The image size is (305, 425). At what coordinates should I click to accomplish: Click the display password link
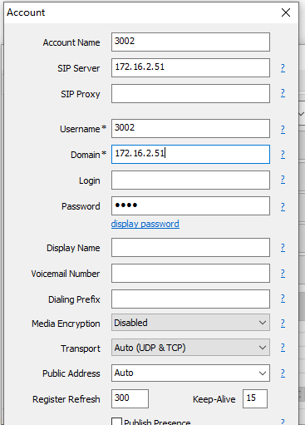(x=145, y=224)
